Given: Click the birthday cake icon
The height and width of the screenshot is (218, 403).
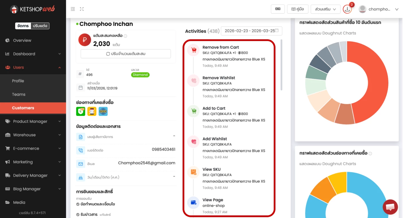Looking at the screenshot, I should point(81,177).
